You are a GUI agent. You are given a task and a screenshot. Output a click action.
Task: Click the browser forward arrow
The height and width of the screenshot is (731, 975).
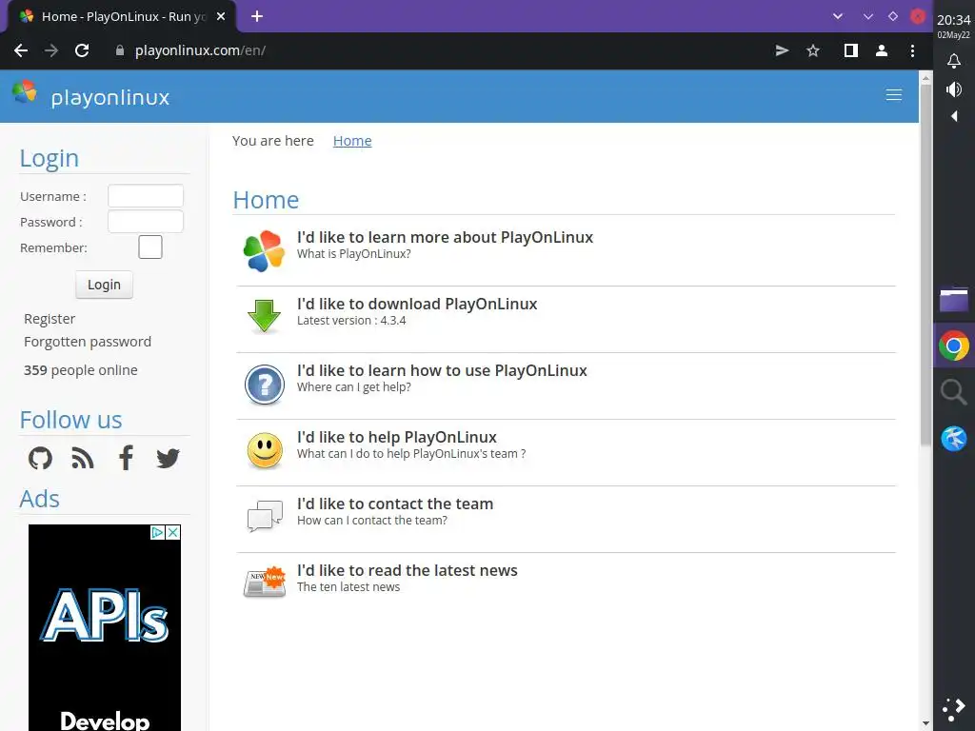click(x=51, y=51)
